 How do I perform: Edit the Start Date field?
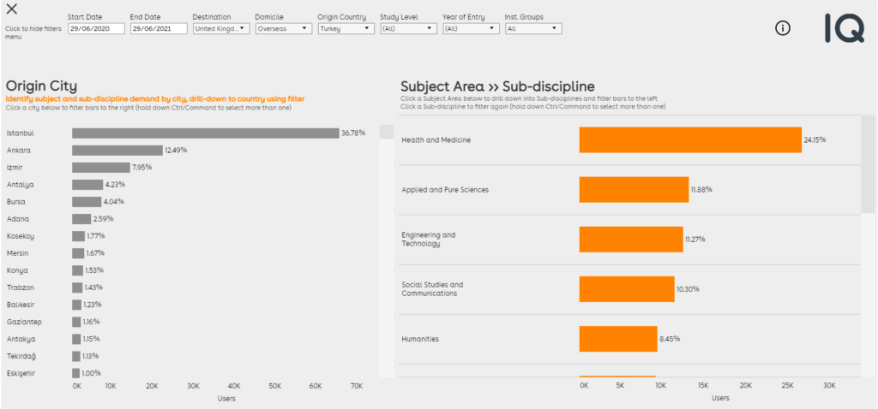tap(96, 28)
